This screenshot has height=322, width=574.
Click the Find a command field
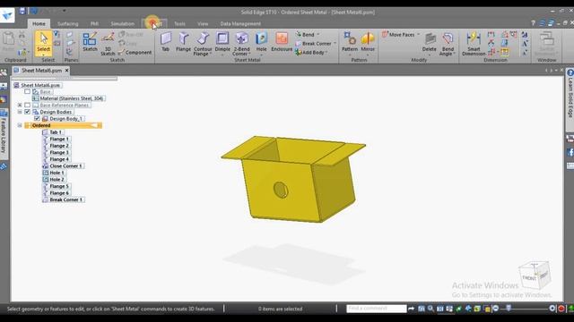click(x=377, y=309)
